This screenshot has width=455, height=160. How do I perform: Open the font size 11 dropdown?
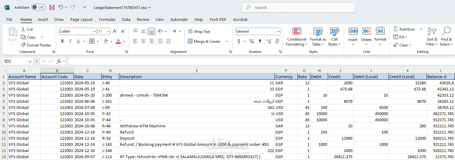108,31
